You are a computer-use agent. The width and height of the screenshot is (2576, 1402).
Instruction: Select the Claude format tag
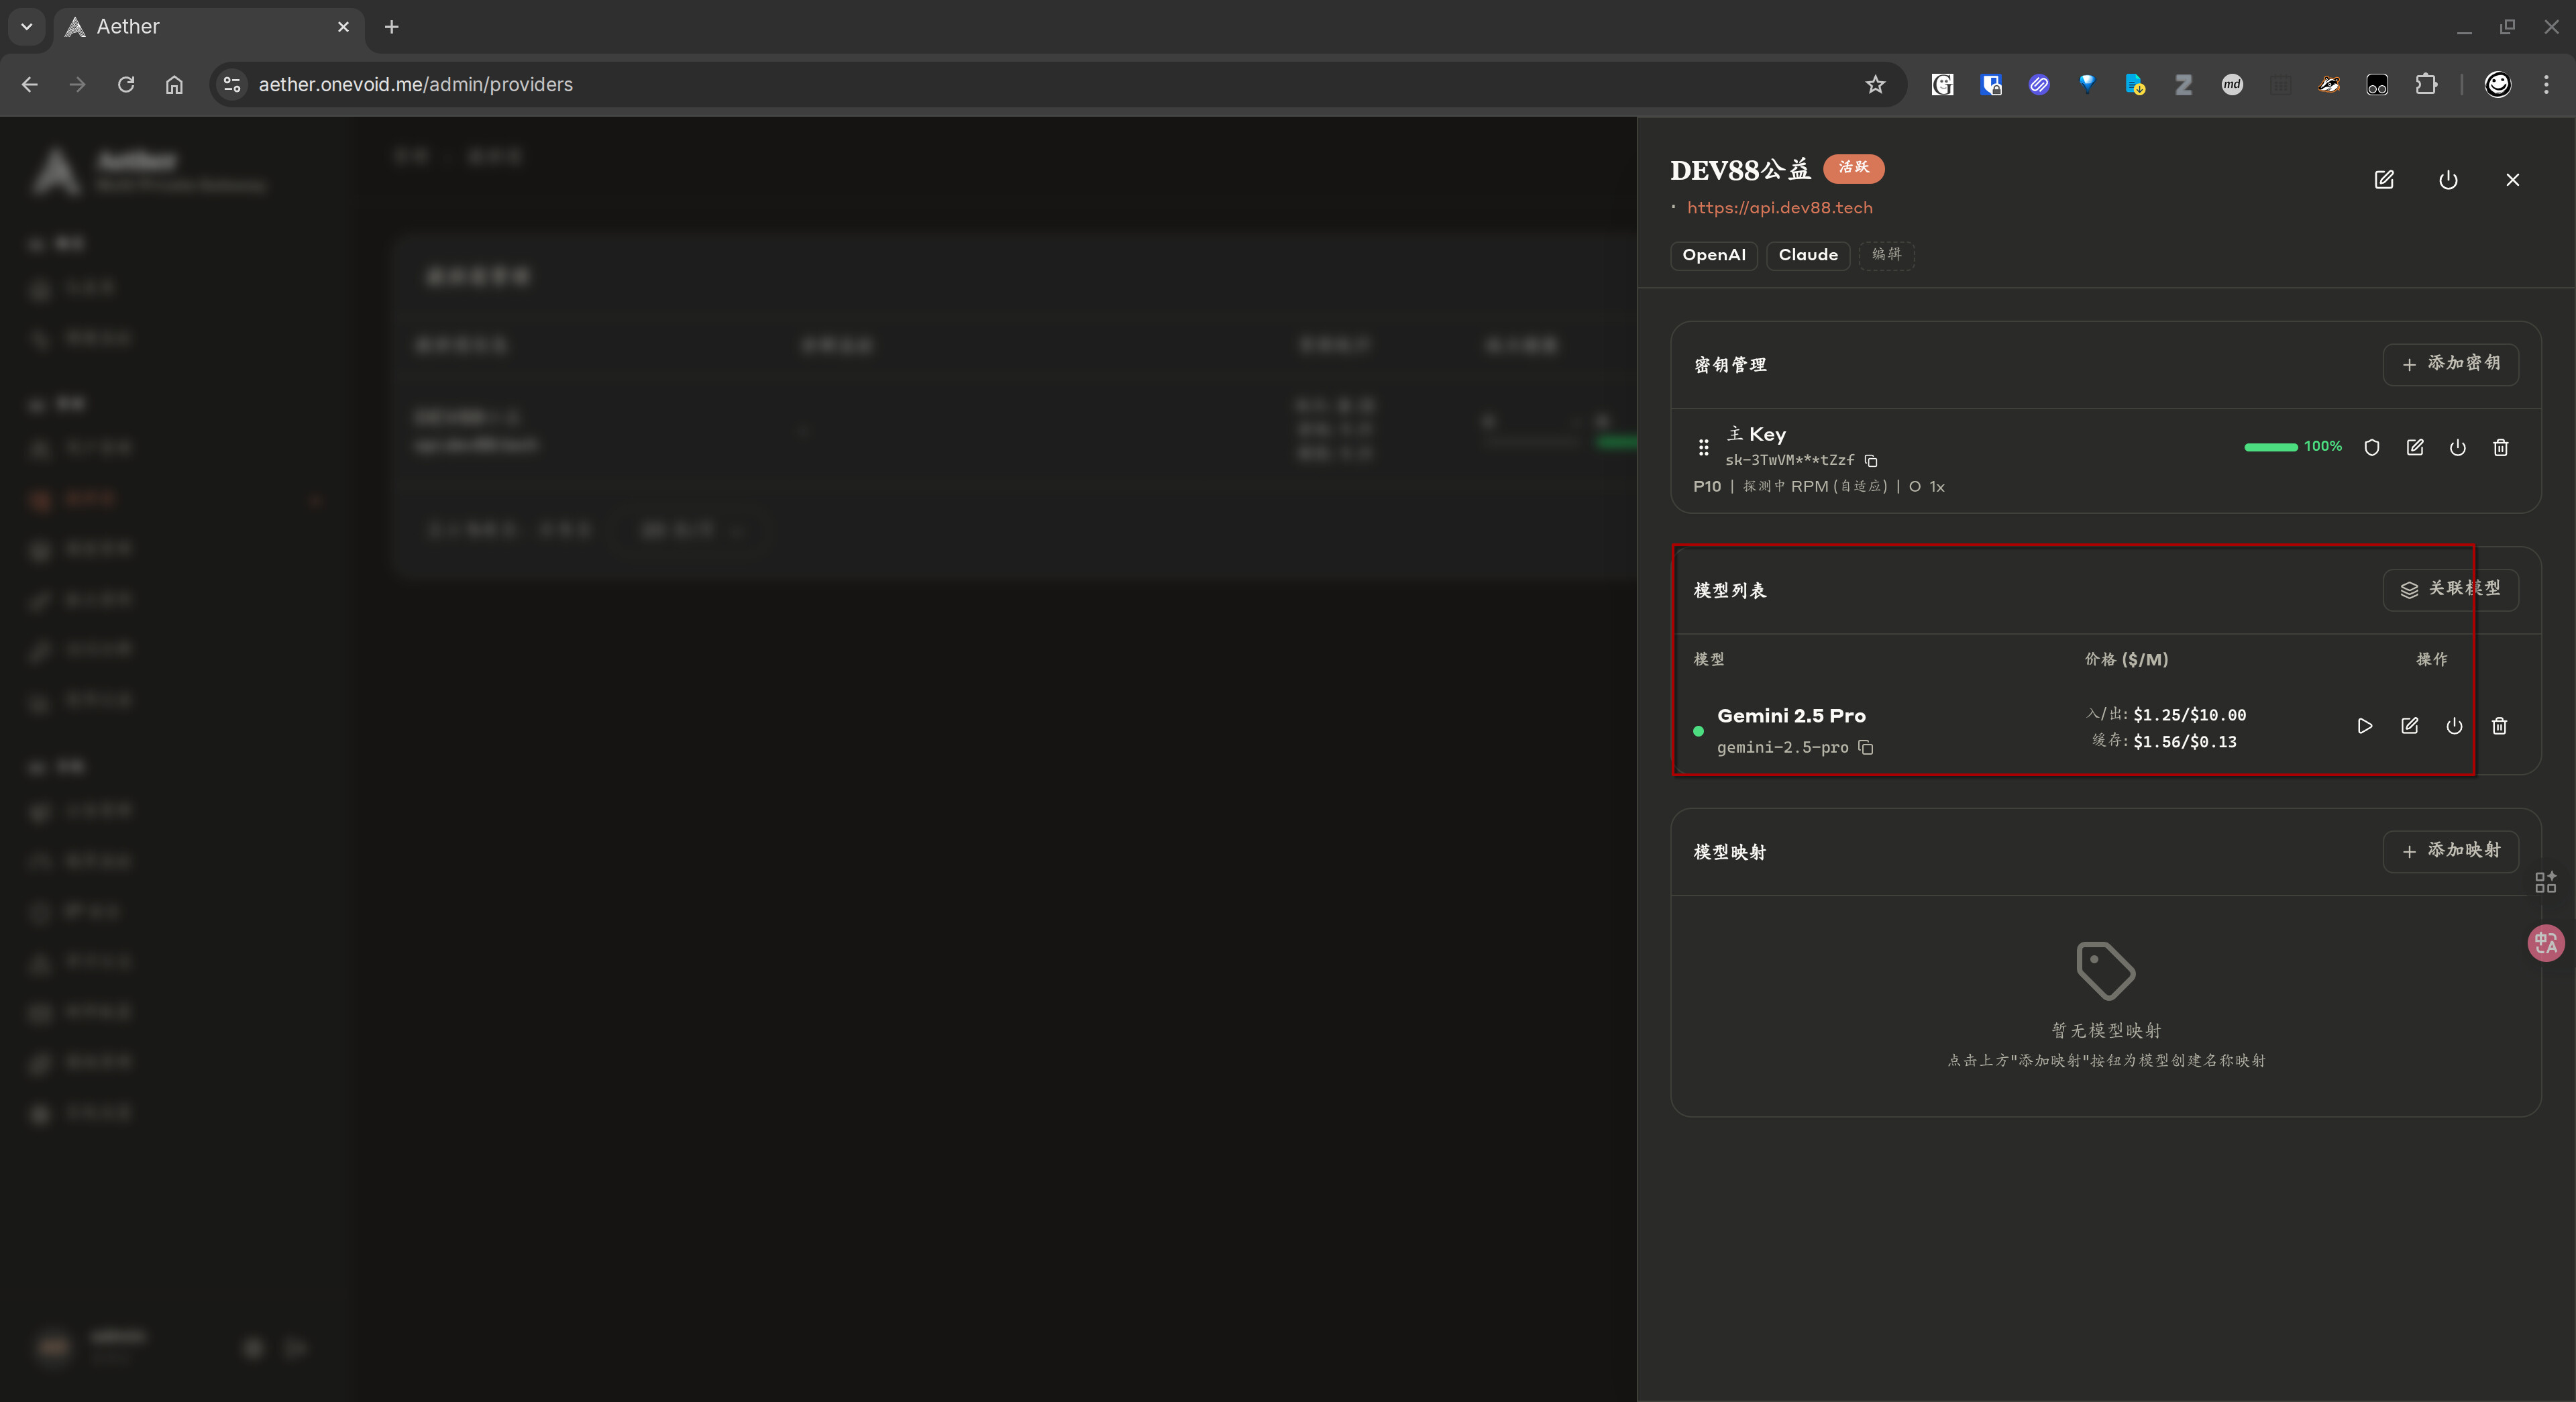coord(1808,255)
